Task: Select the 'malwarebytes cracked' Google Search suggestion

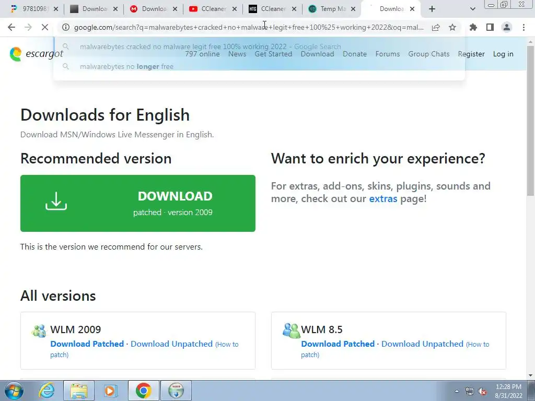Action: 259,46
